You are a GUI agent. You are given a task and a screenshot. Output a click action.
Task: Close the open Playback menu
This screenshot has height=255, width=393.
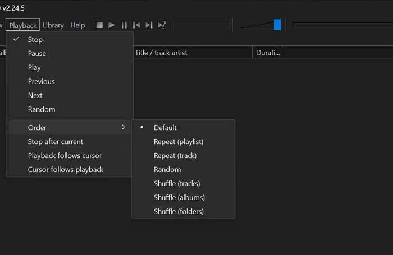[23, 25]
